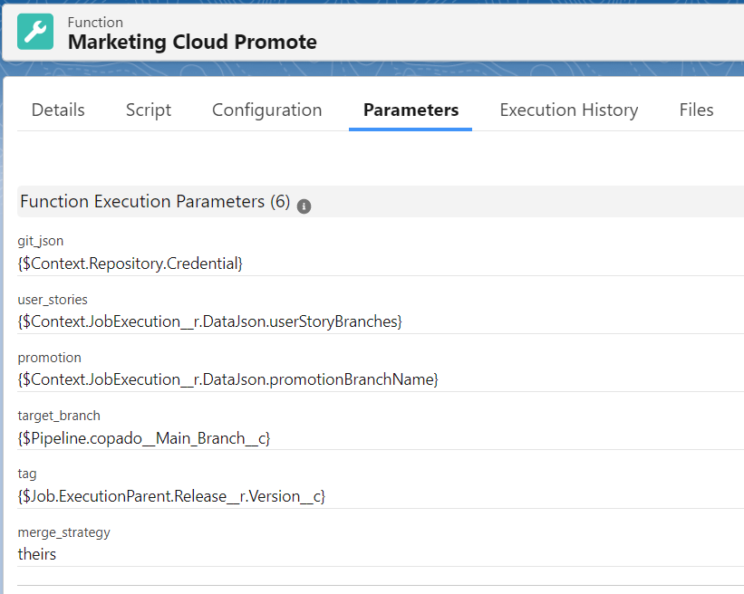
Task: Select the Parameters tab
Action: [410, 110]
